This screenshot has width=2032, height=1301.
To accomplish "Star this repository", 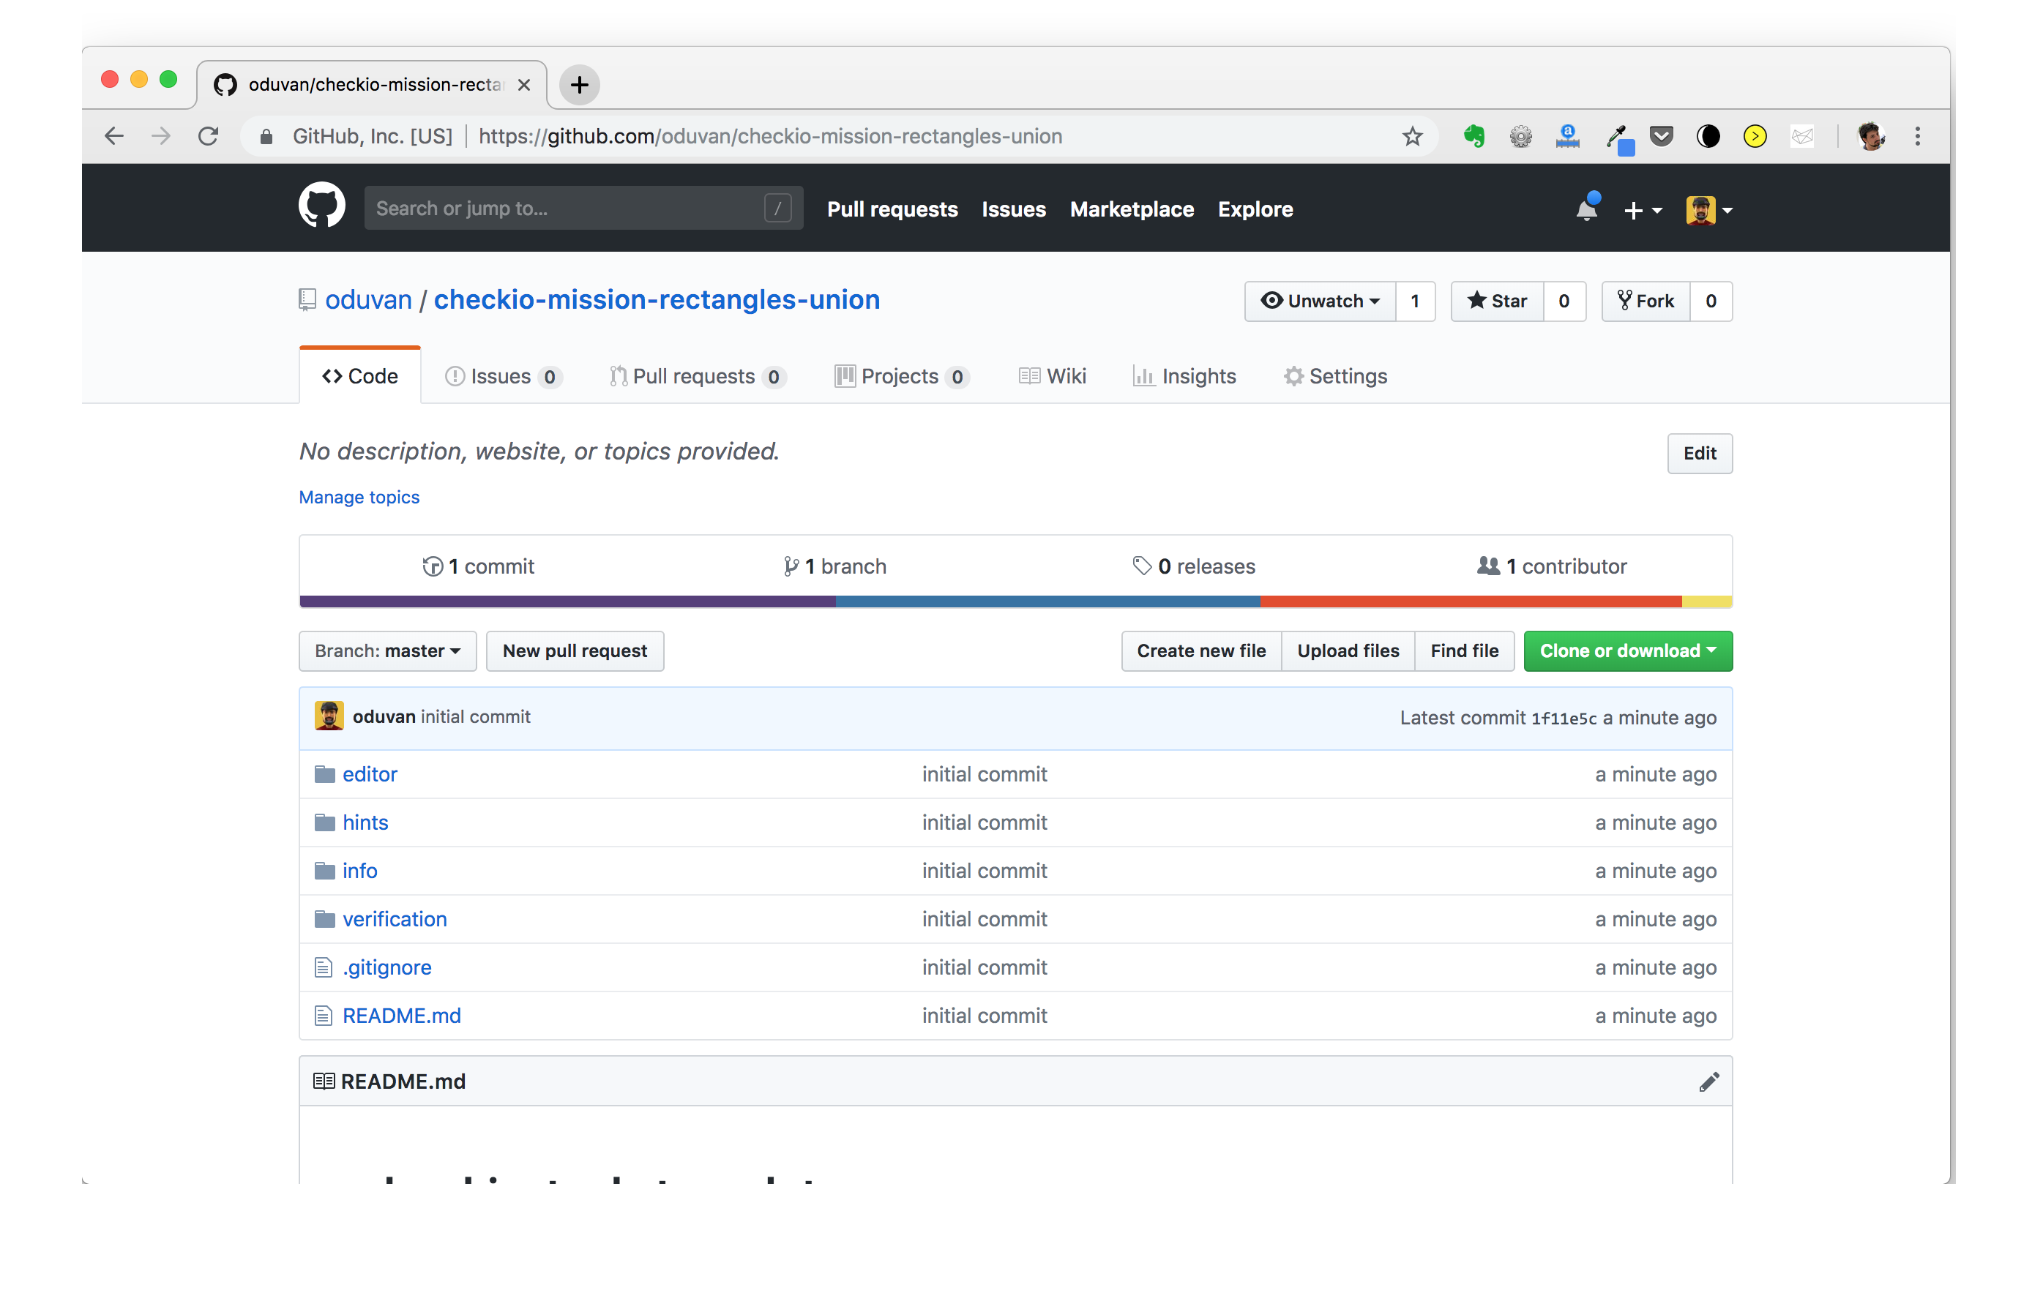I will [x=1497, y=301].
